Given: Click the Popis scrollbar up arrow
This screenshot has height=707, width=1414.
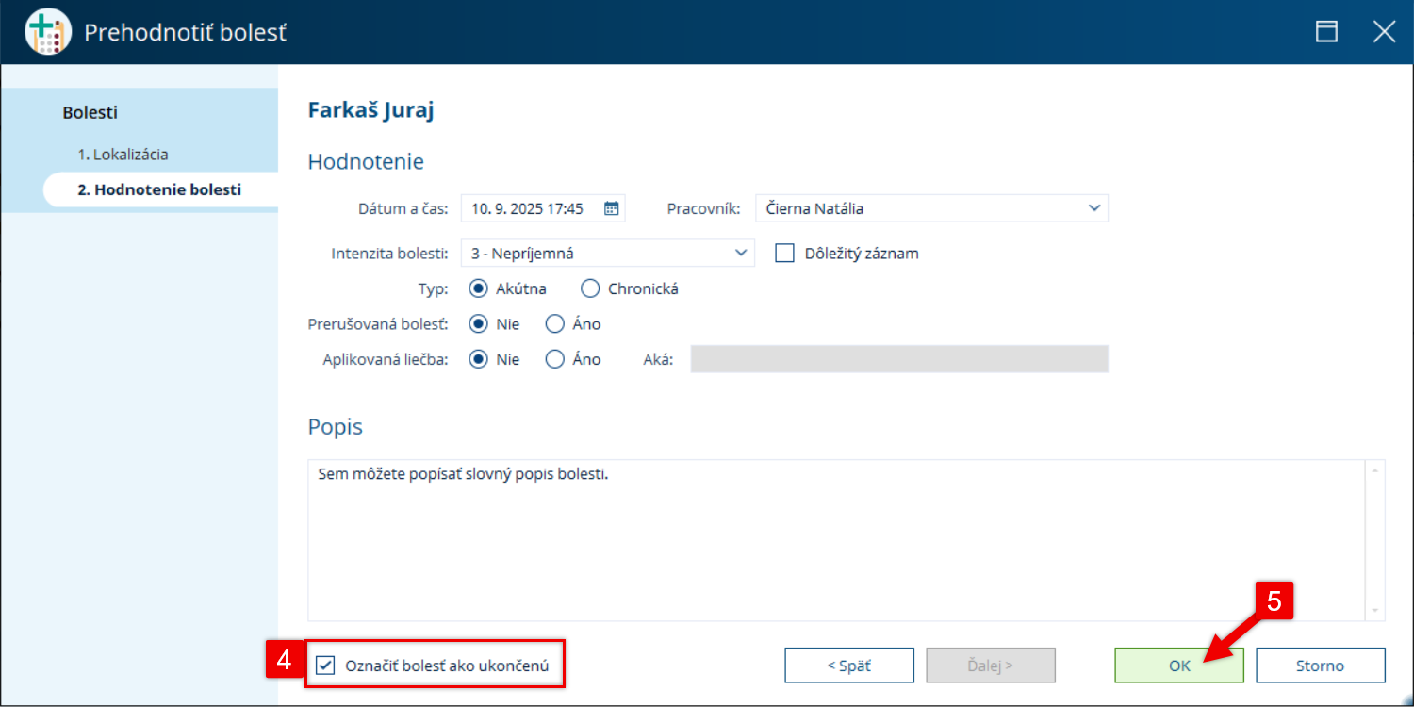Looking at the screenshot, I should (x=1376, y=469).
